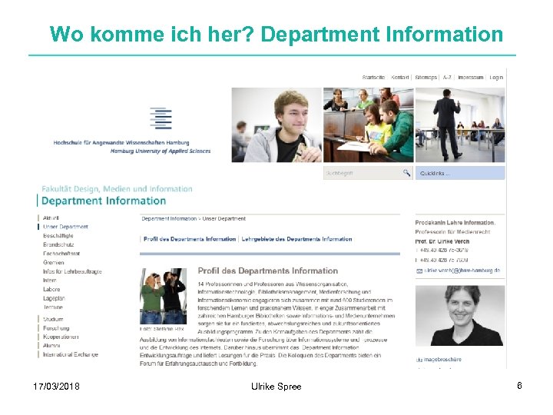This screenshot has width=553, height=415.
Task: Click the Hamburg University of Applied Sciences text
Action: coord(161,151)
